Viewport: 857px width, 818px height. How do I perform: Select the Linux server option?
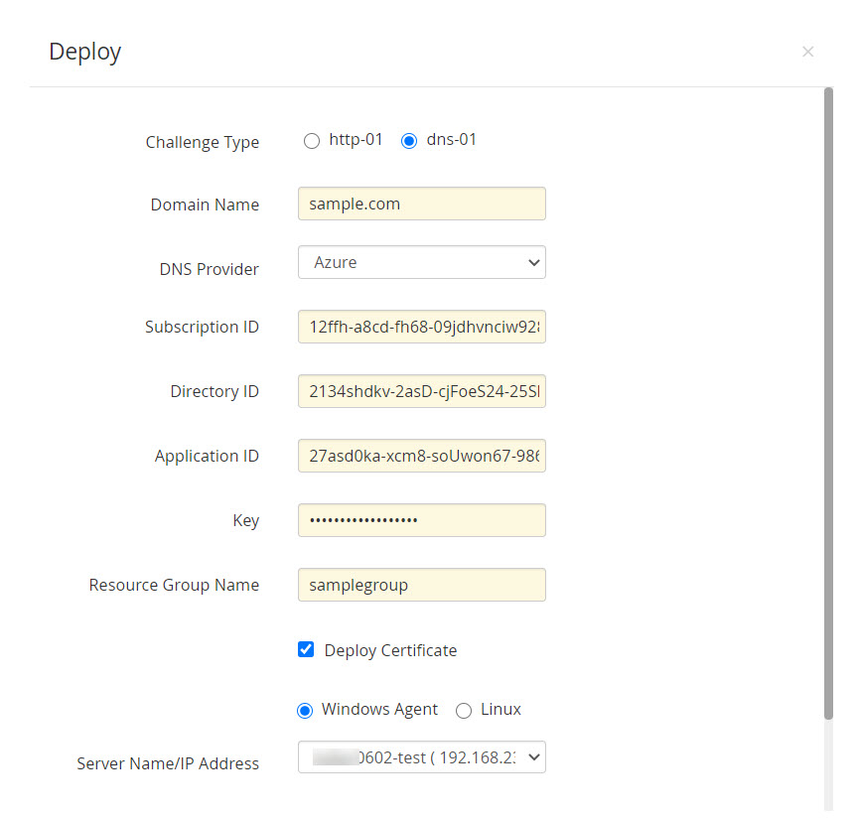[463, 711]
